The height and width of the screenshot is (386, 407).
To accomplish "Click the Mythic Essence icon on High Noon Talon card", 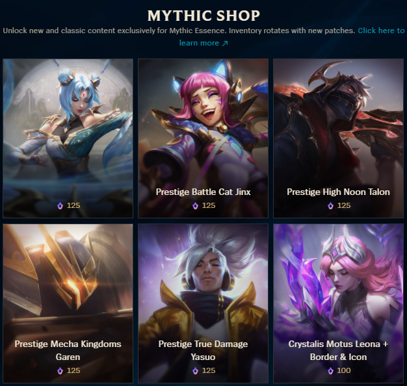I will (330, 206).
